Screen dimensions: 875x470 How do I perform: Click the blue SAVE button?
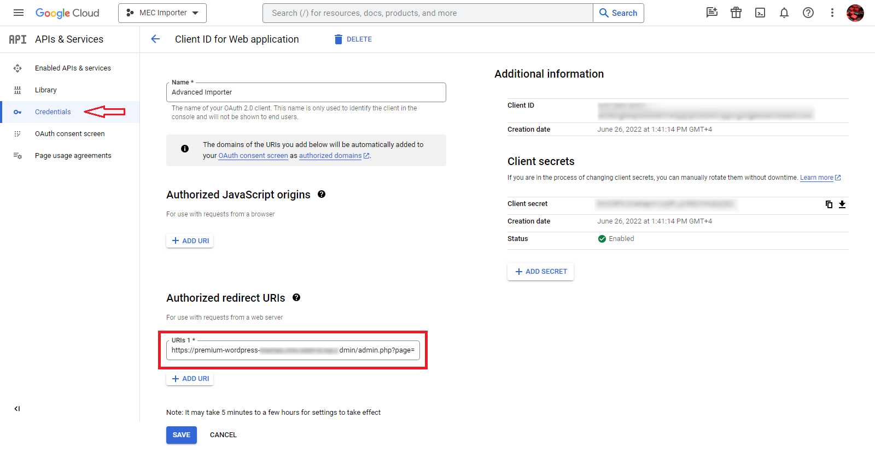[182, 435]
